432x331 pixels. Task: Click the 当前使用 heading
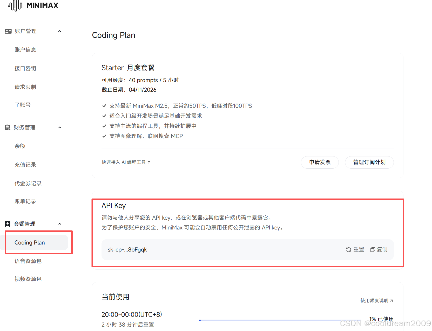point(116,297)
